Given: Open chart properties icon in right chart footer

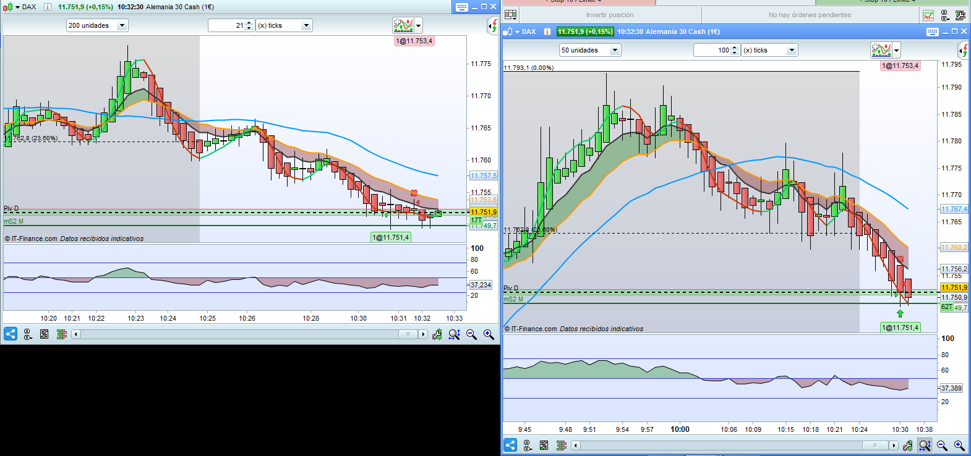Looking at the screenshot, I should tap(544, 445).
